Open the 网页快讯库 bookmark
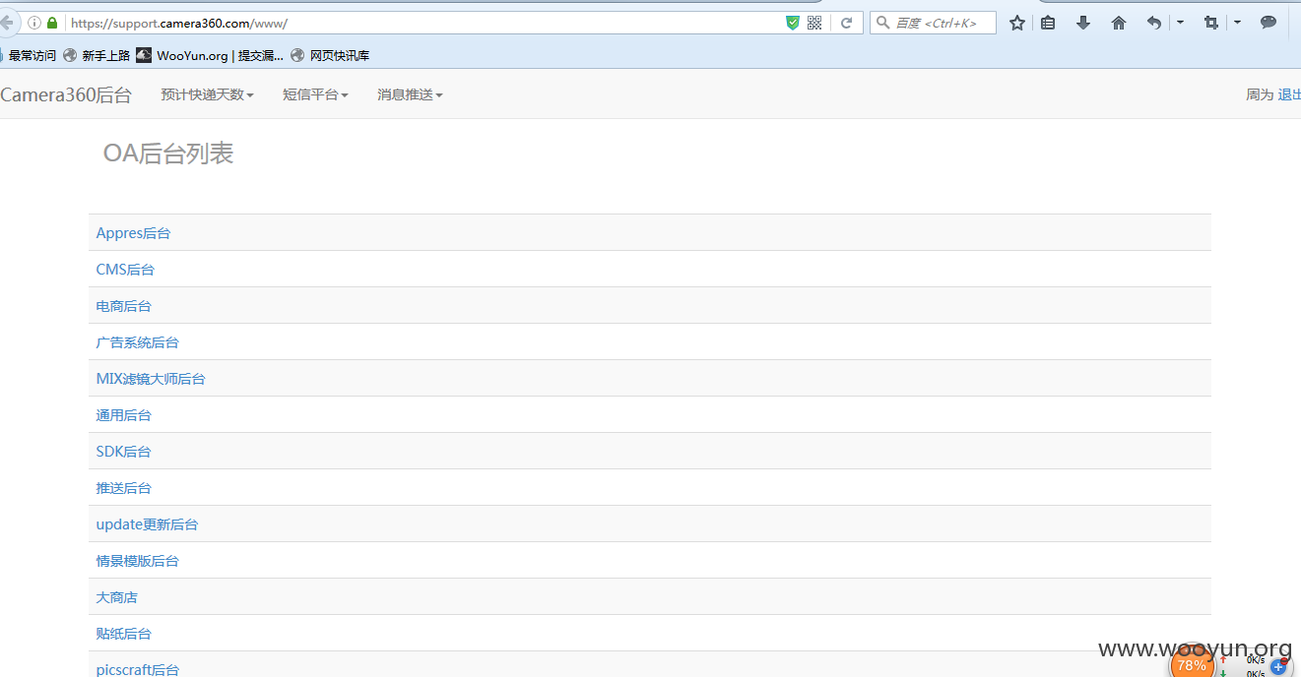The image size is (1301, 677). click(x=330, y=55)
